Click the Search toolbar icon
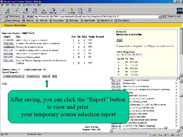The width and height of the screenshot is (183, 137). [x=44, y=11]
